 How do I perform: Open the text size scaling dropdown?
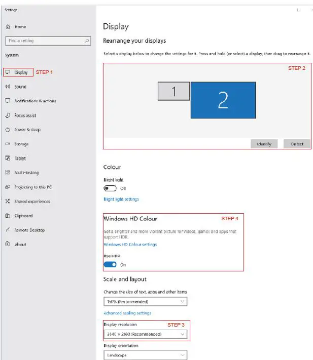coord(146,301)
